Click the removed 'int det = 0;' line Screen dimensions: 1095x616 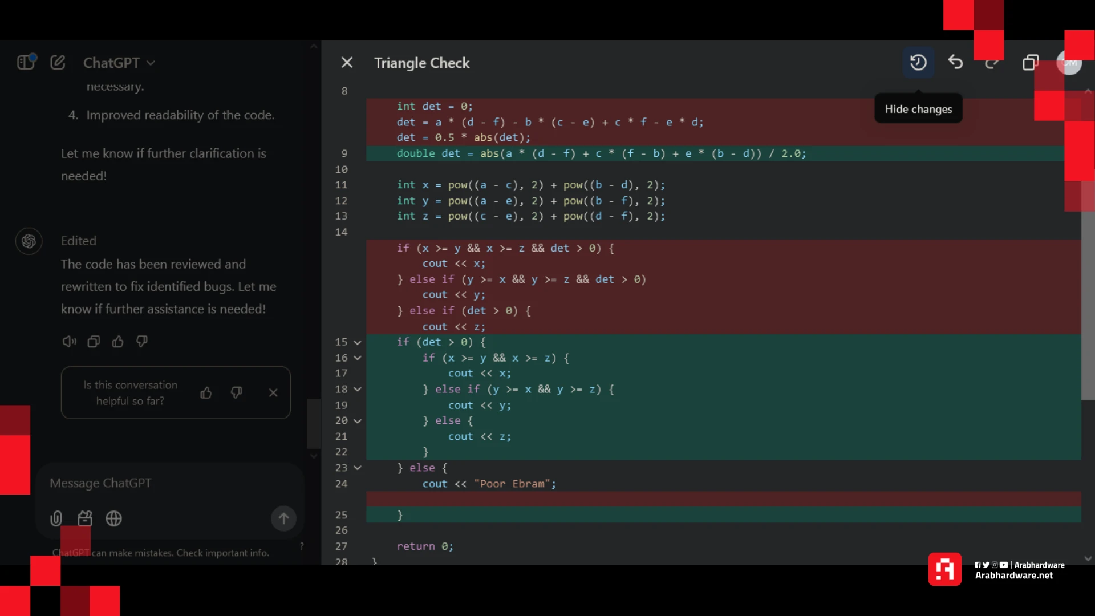point(435,106)
